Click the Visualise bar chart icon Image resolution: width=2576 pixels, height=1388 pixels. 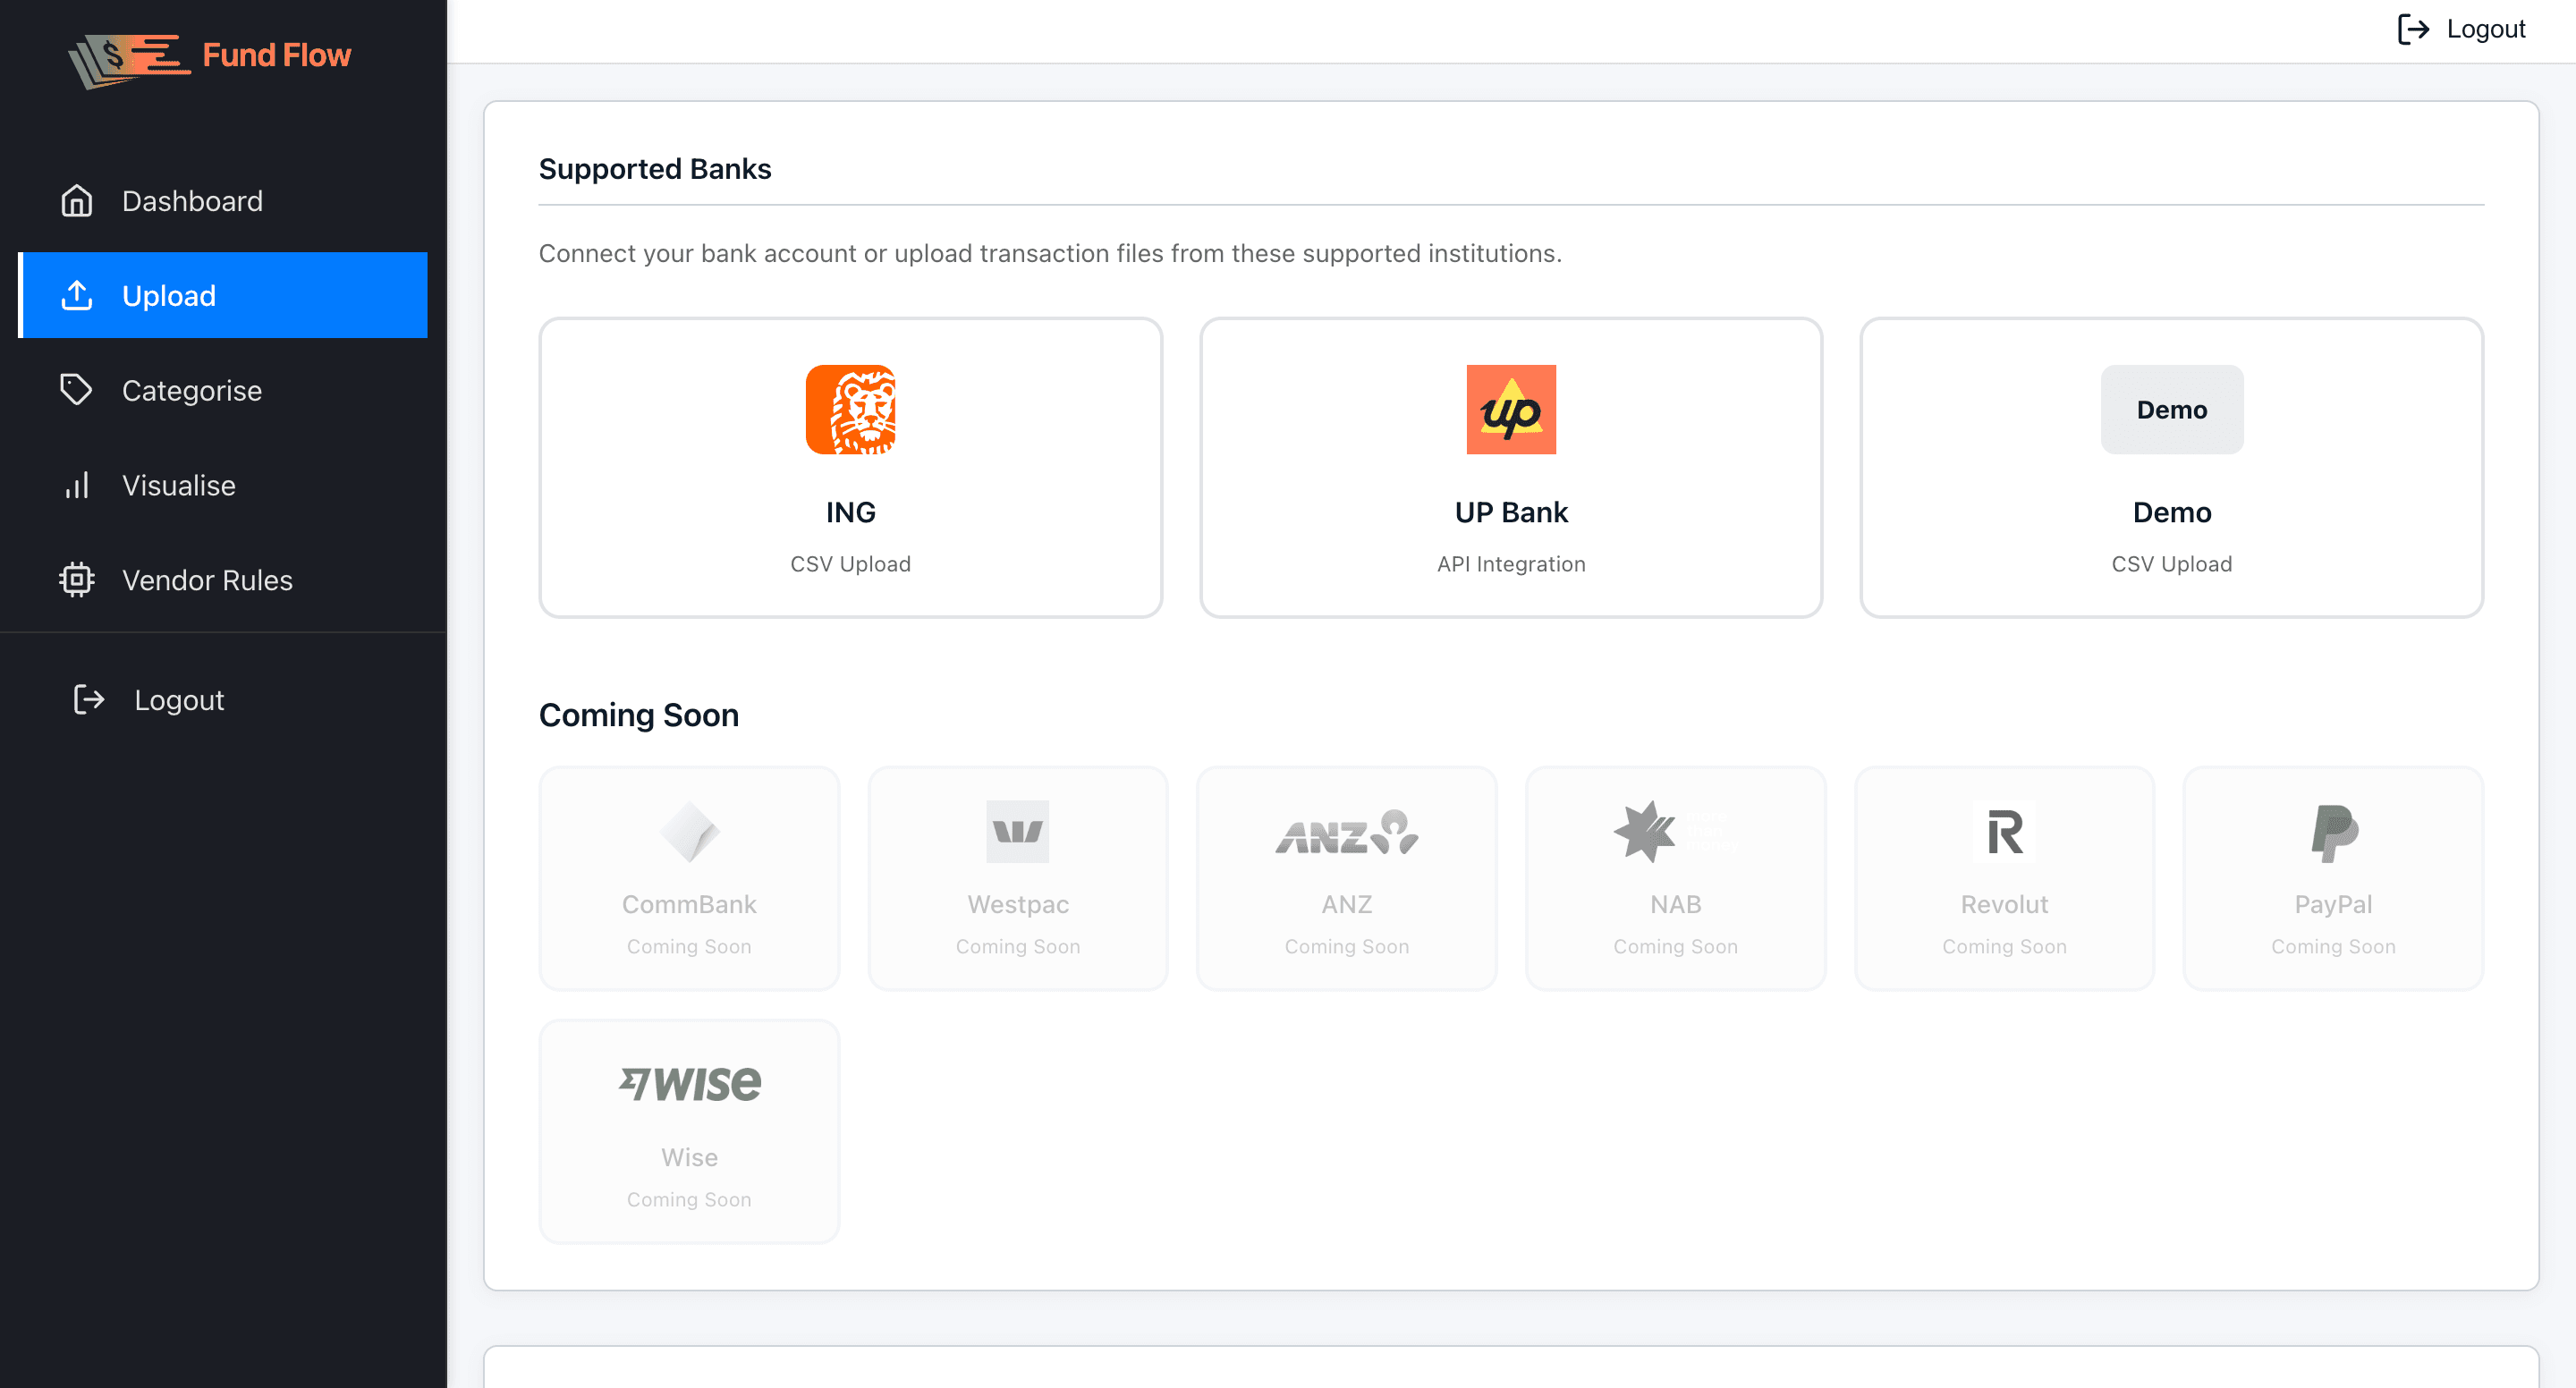[x=77, y=485]
